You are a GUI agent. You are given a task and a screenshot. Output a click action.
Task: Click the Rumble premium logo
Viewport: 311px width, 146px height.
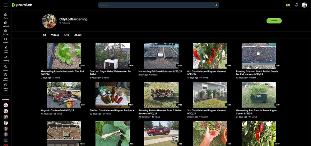tap(22, 5)
